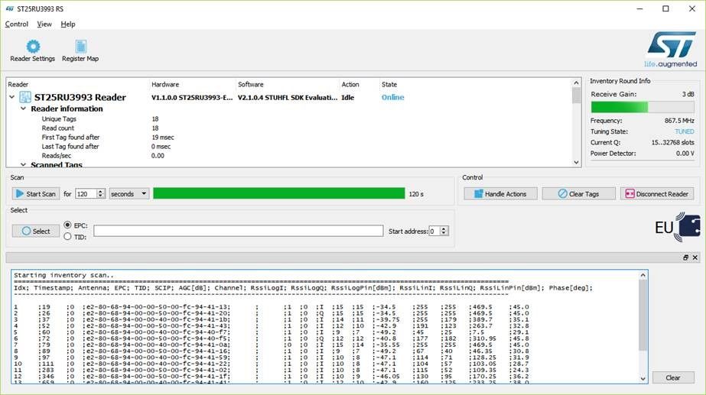Click the TUNED tuning state value
706x395 pixels.
pyautogui.click(x=685, y=132)
